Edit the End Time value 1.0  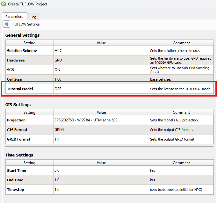tap(101, 180)
